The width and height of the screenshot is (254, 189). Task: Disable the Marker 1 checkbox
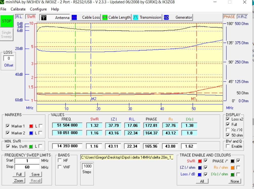click(8, 126)
